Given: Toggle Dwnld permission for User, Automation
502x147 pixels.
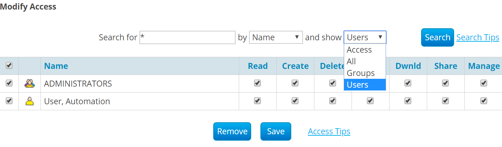Looking at the screenshot, I should (x=408, y=101).
